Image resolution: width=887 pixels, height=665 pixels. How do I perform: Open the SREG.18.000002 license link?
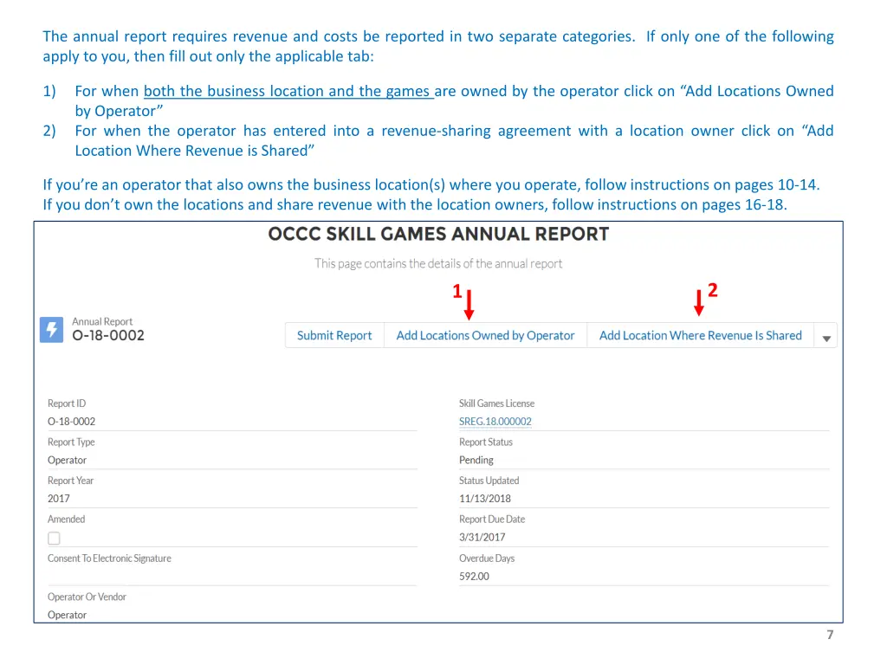tap(495, 422)
